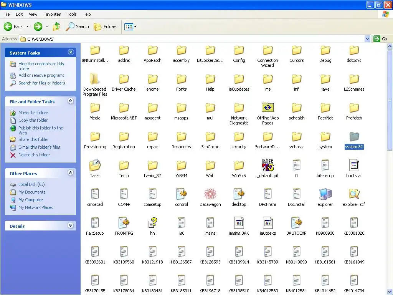Select the explorer program icon
The width and height of the screenshot is (393, 295).
(x=325, y=194)
